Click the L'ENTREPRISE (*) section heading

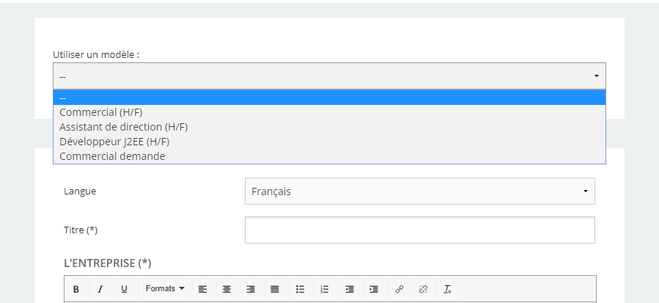pos(108,263)
